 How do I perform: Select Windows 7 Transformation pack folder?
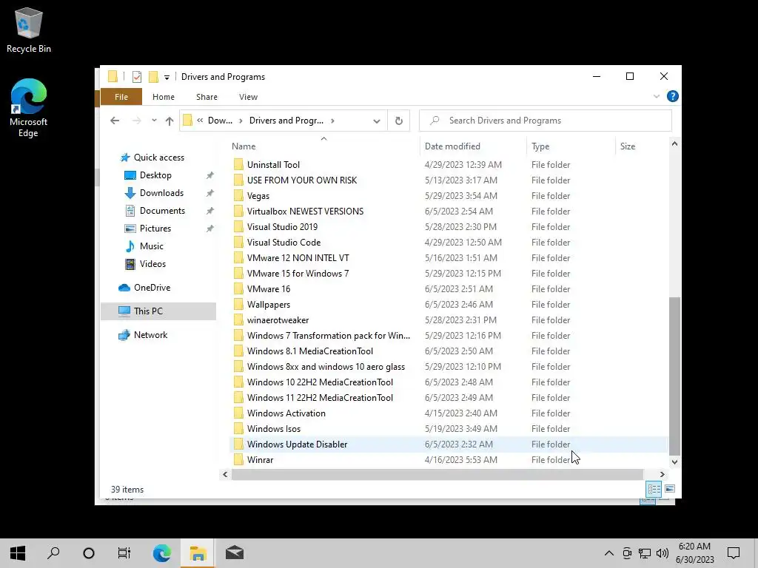(x=328, y=336)
